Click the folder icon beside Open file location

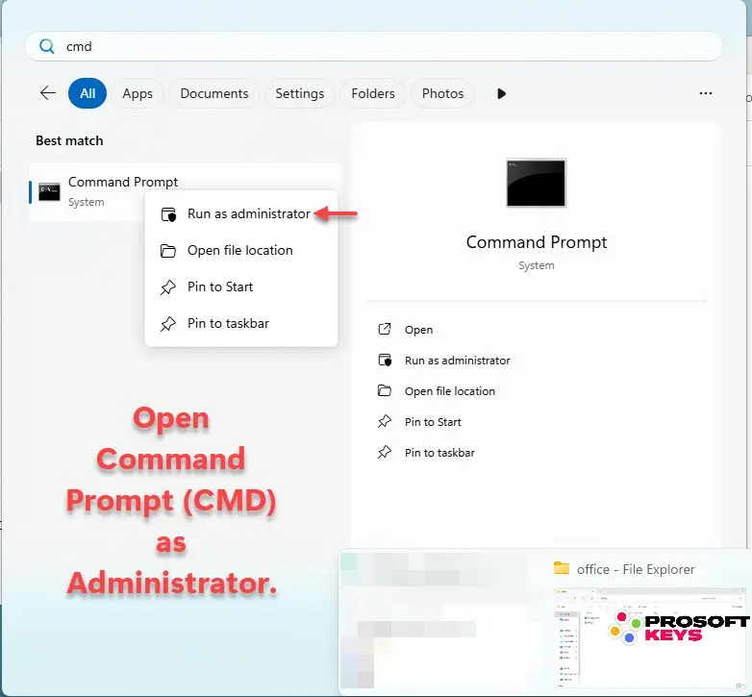tap(168, 251)
